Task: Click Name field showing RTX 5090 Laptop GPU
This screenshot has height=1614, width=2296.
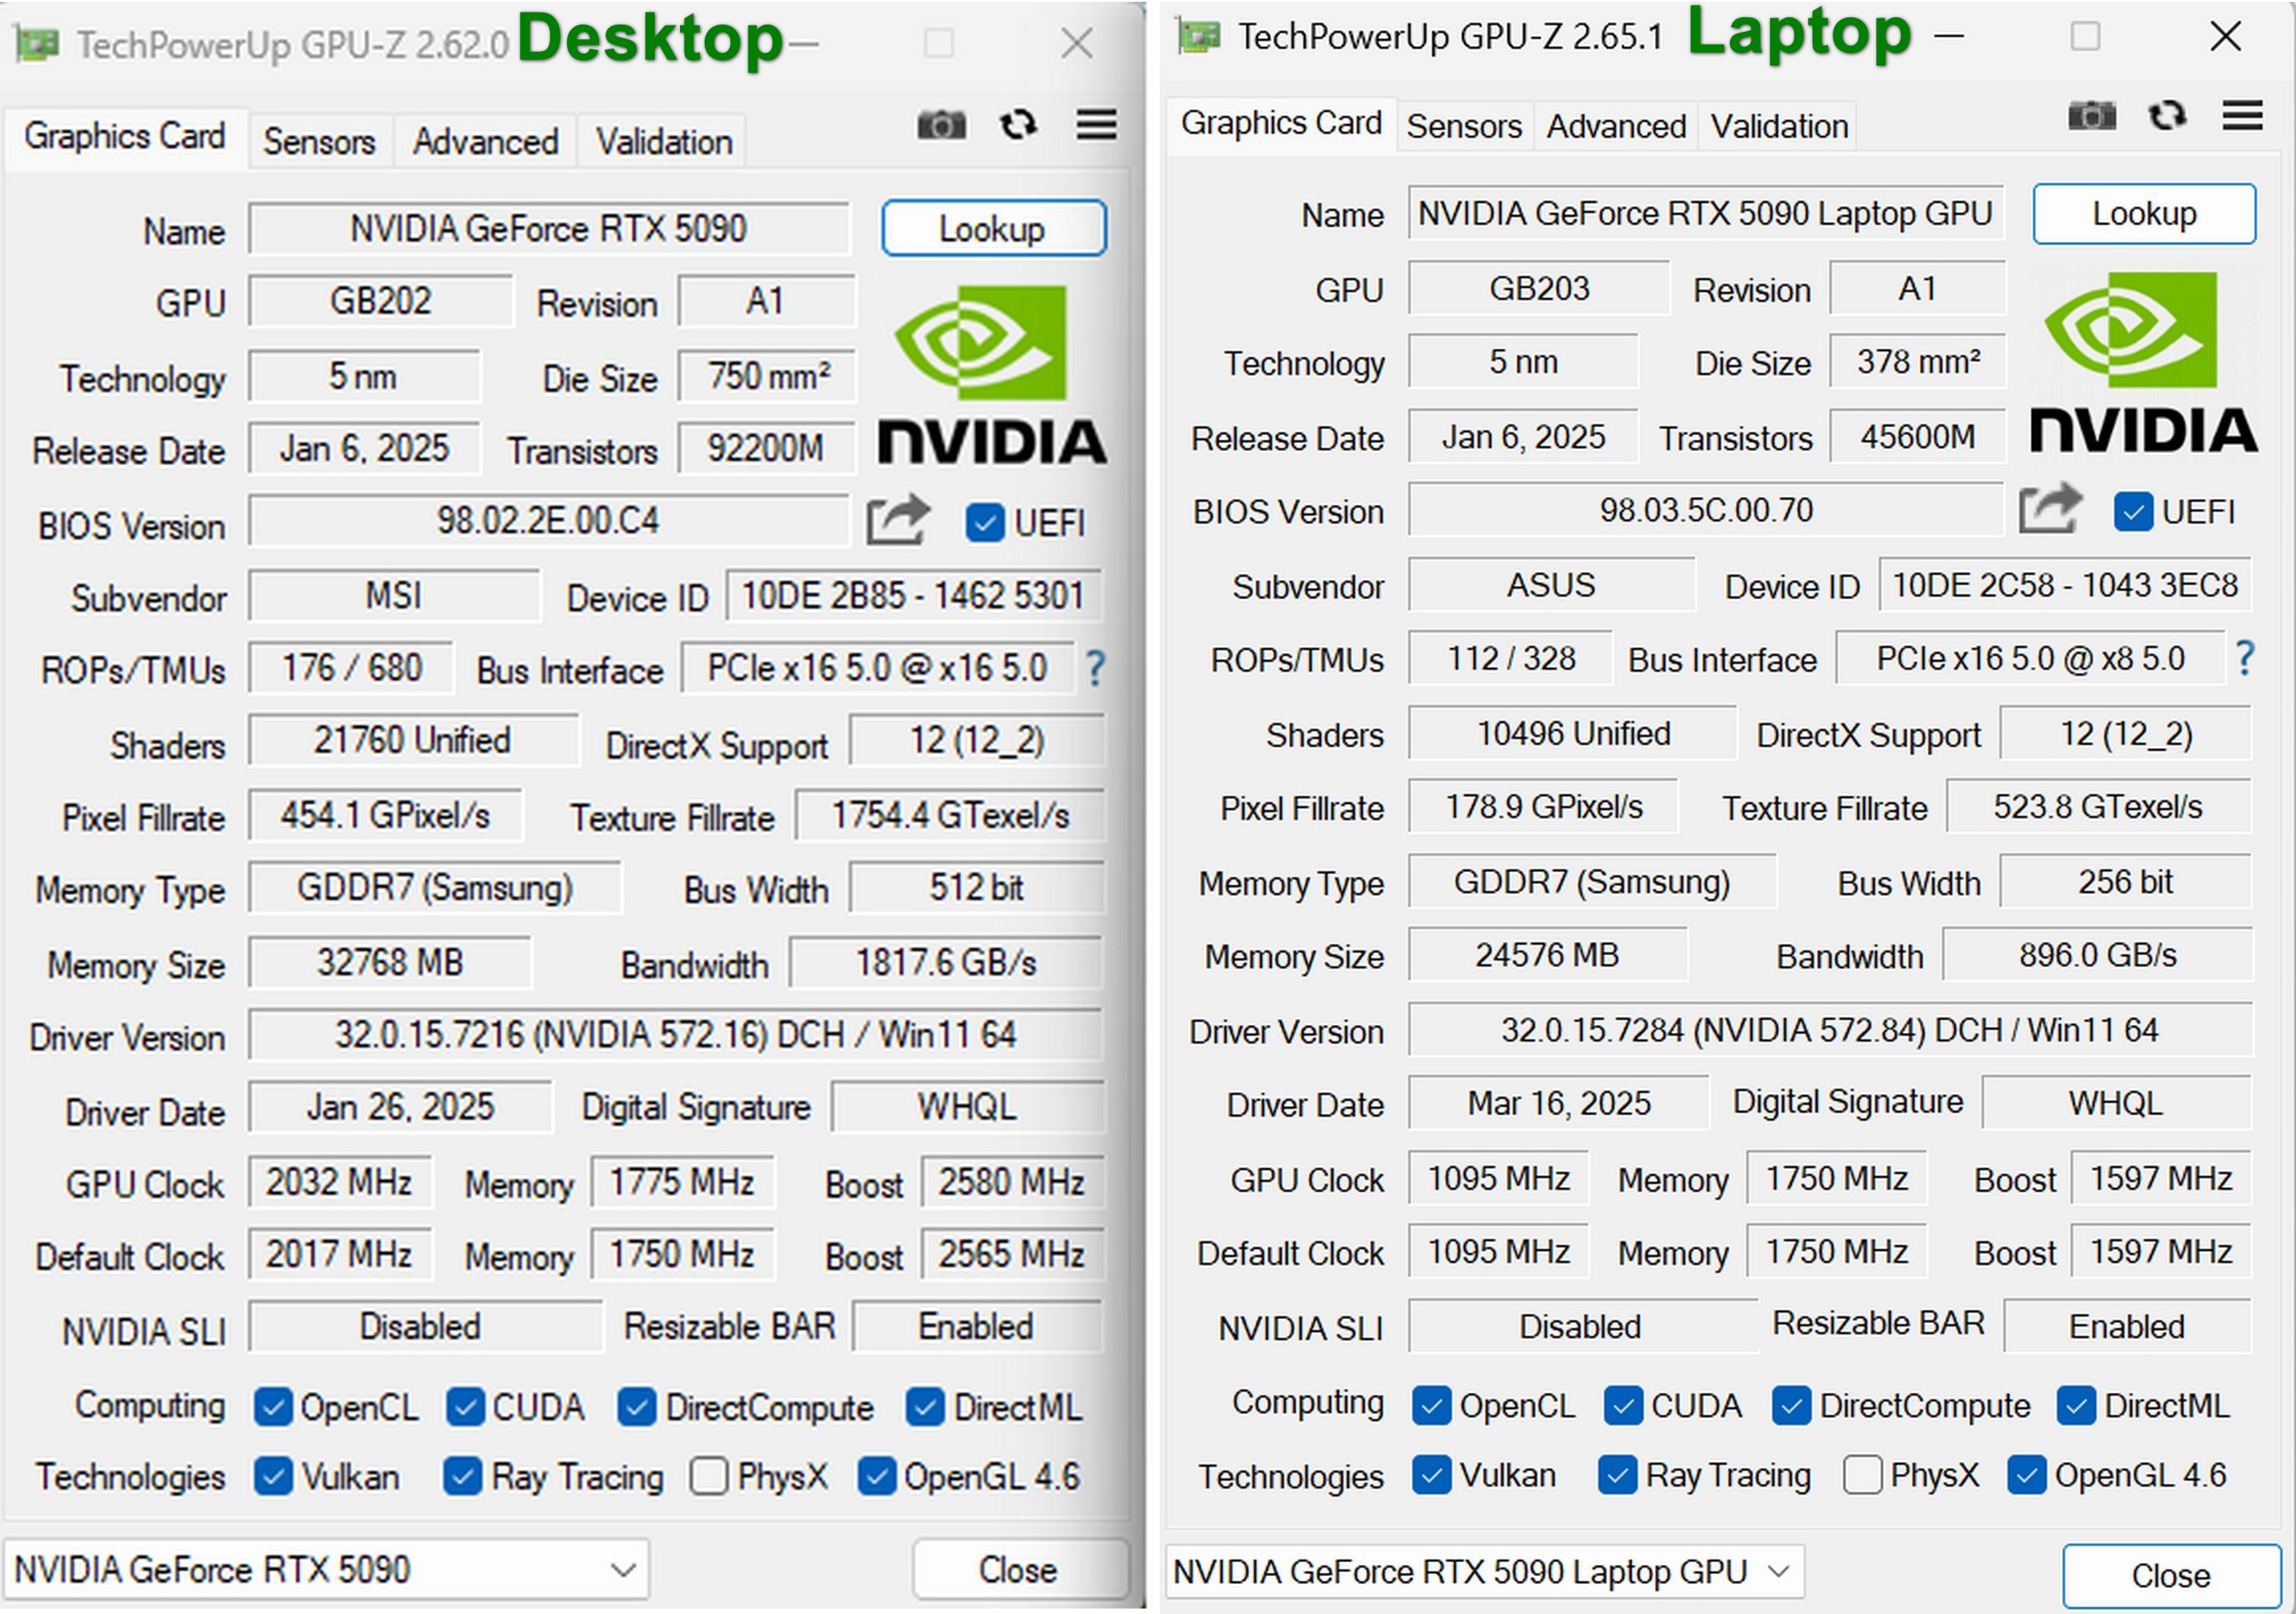Action: pos(1706,213)
